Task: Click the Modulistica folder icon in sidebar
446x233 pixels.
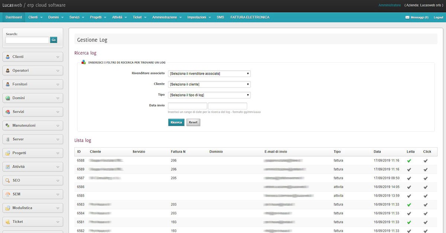Action: 8,208
